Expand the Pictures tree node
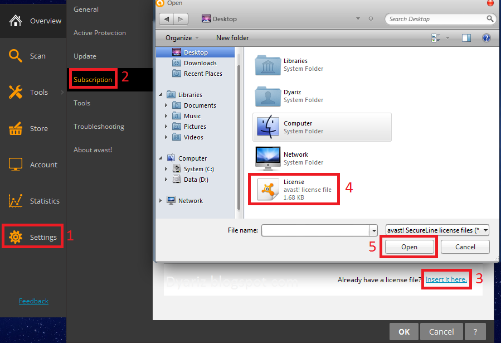This screenshot has height=343, width=501. pos(165,126)
